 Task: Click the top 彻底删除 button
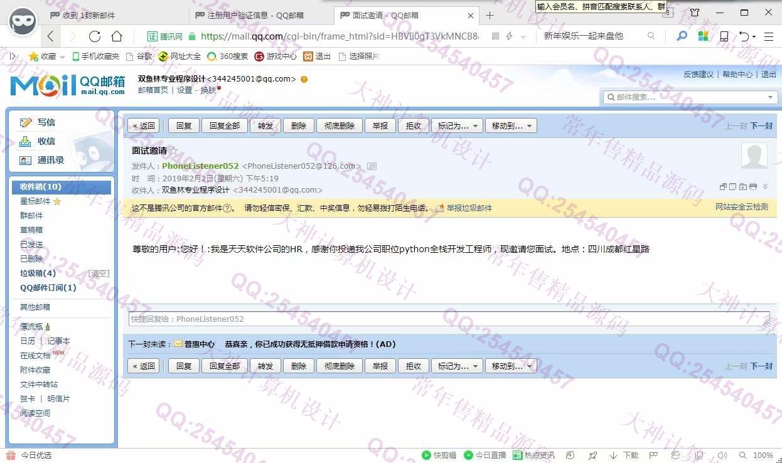click(339, 125)
